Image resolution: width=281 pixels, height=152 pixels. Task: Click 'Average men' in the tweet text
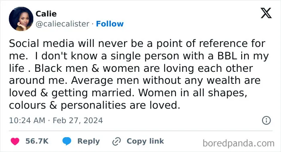click(105, 81)
